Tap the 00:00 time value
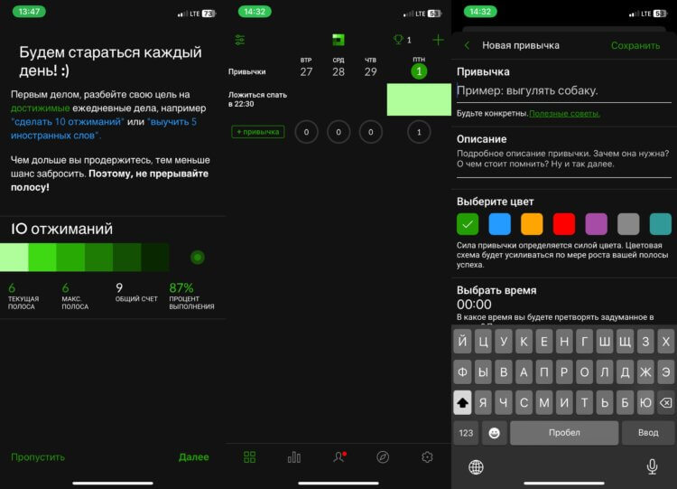 [x=474, y=305]
